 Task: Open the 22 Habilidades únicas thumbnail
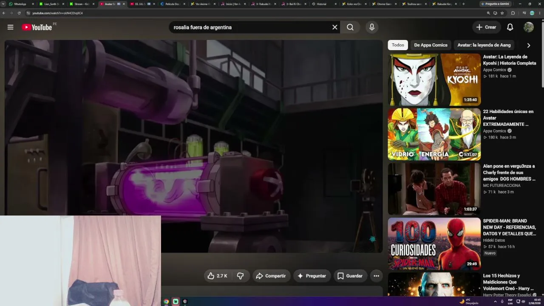coord(434,134)
